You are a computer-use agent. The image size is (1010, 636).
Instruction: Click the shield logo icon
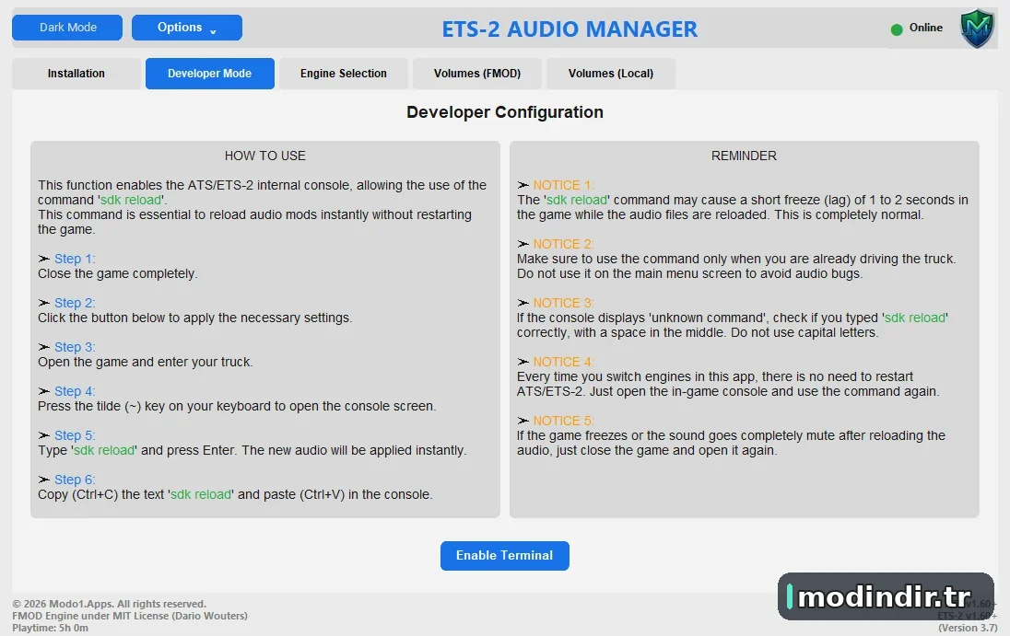[x=977, y=29]
